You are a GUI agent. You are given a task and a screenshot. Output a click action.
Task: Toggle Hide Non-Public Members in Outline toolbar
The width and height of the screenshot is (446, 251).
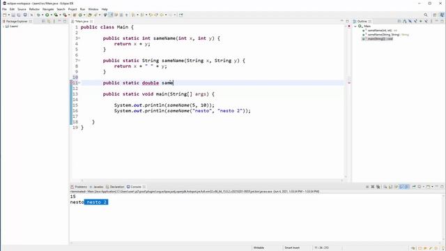(421, 22)
